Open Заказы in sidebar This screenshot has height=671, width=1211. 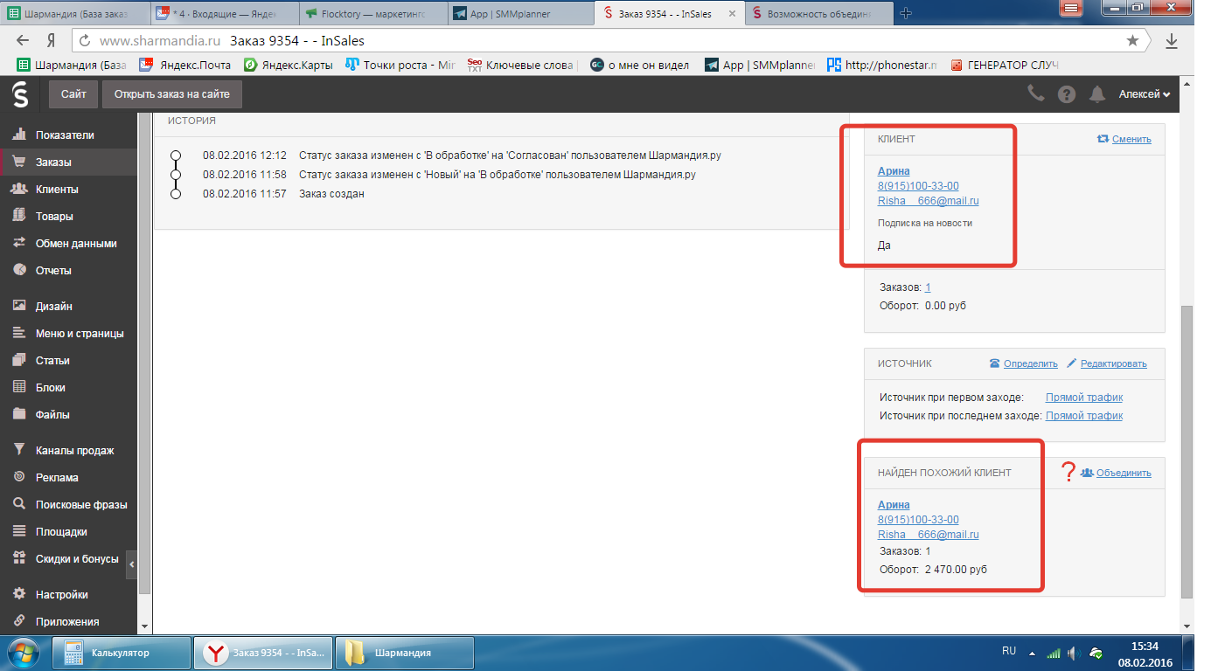pos(53,163)
